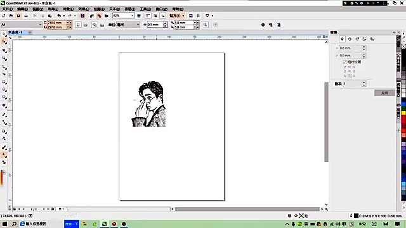Adjust the nudge distance 0.1 mm stepper
Viewport: 406px width, 228px height.
tap(165, 25)
